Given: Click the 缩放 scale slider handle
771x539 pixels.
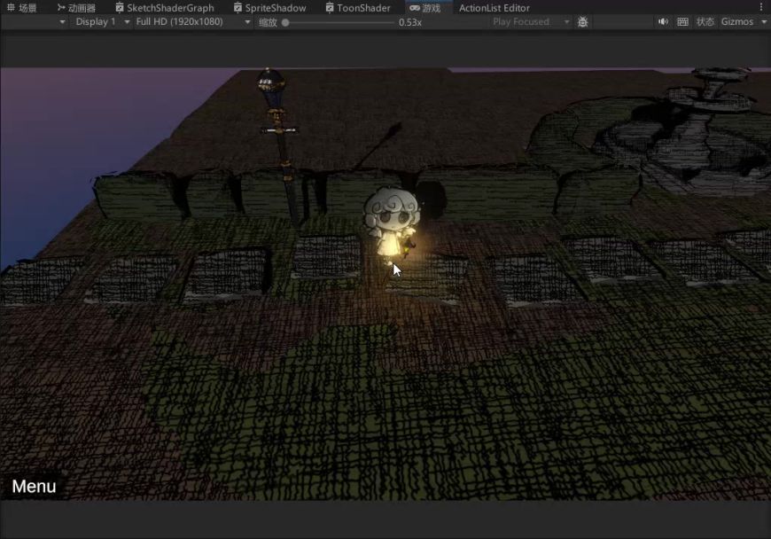Looking at the screenshot, I should coord(285,22).
